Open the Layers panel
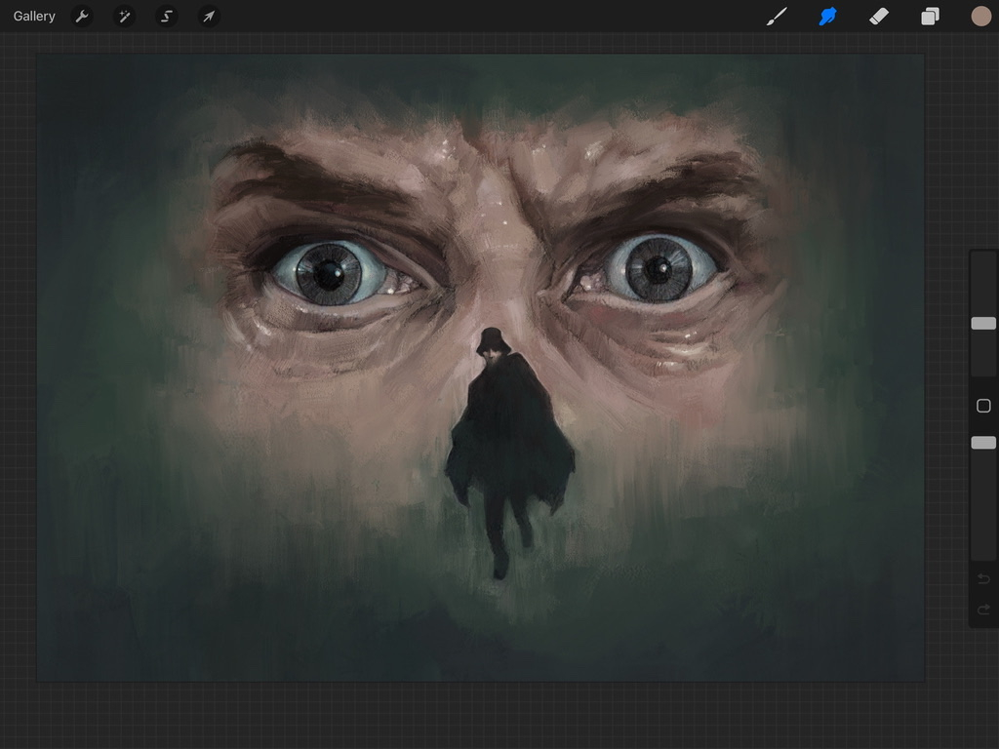Viewport: 999px width, 749px height. tap(930, 17)
